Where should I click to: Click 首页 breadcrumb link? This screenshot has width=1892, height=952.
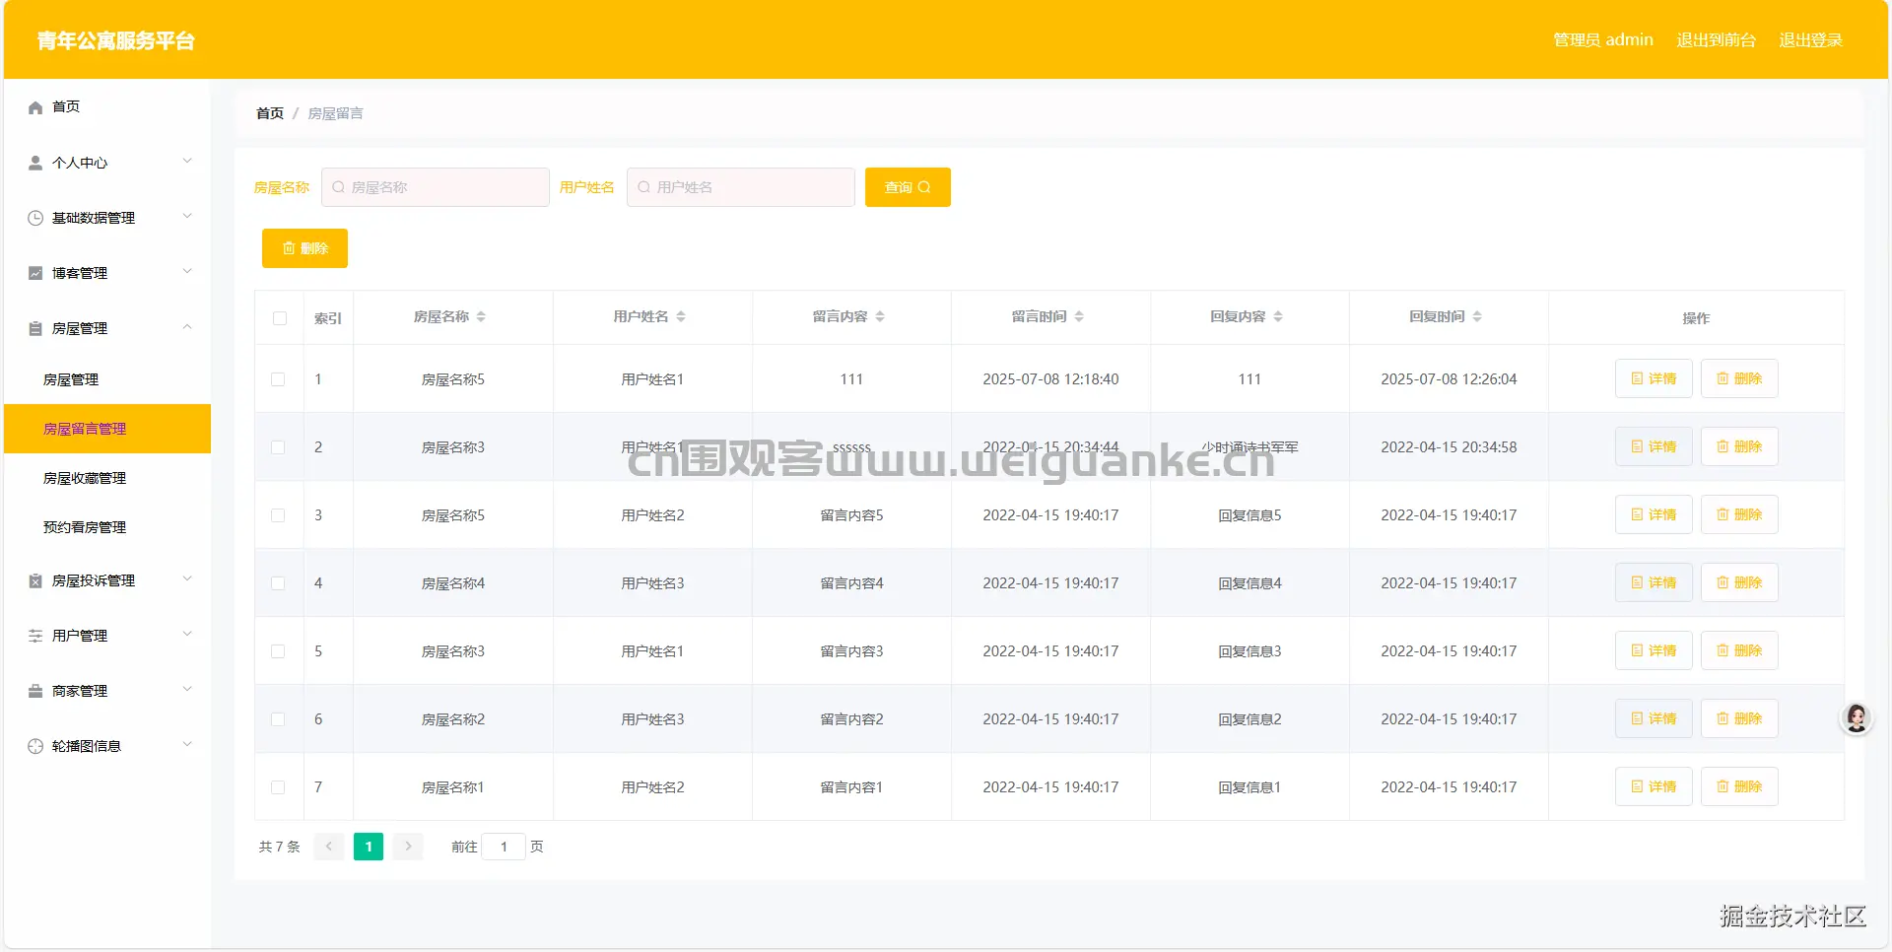click(x=270, y=113)
